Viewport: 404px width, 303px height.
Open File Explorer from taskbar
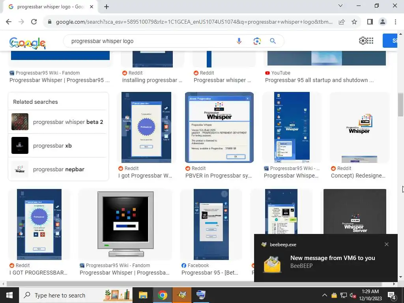tap(143, 295)
